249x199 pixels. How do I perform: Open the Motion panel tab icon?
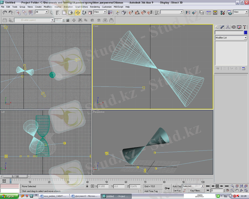click(233, 27)
